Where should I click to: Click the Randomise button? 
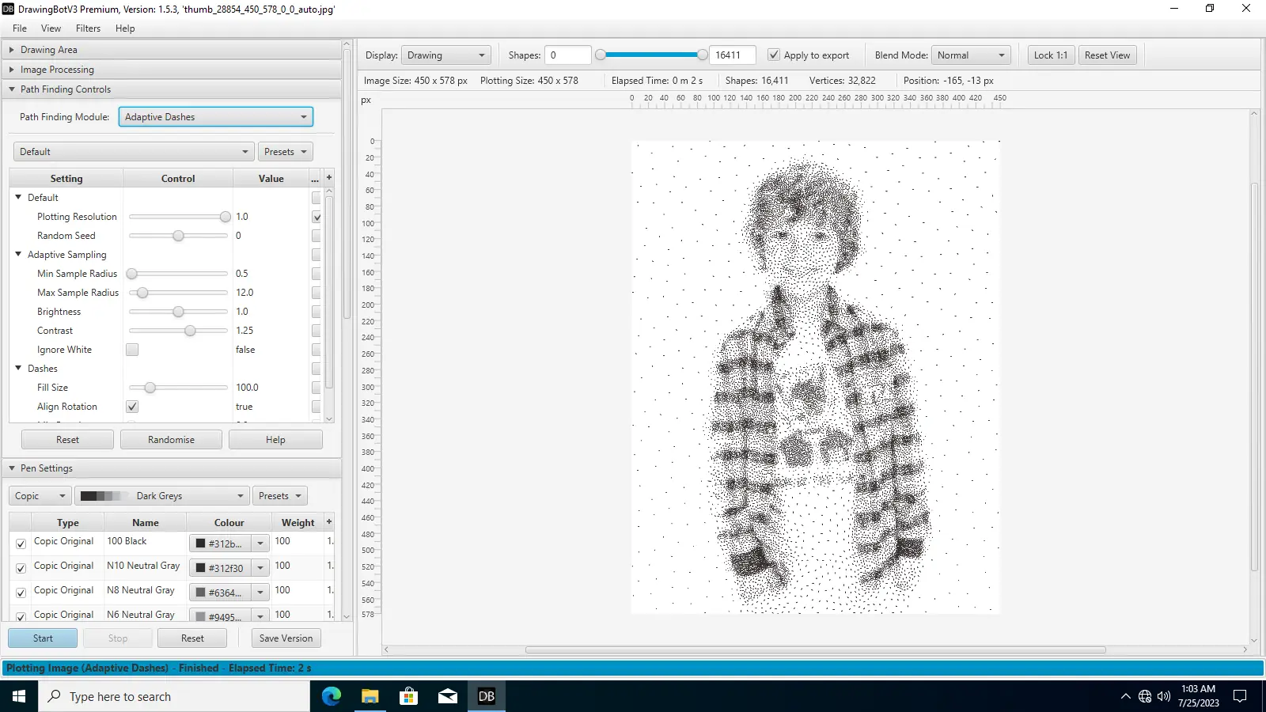pos(171,440)
